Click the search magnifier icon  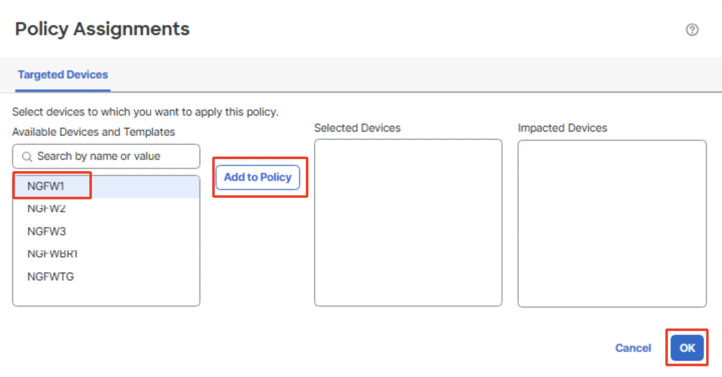point(27,157)
